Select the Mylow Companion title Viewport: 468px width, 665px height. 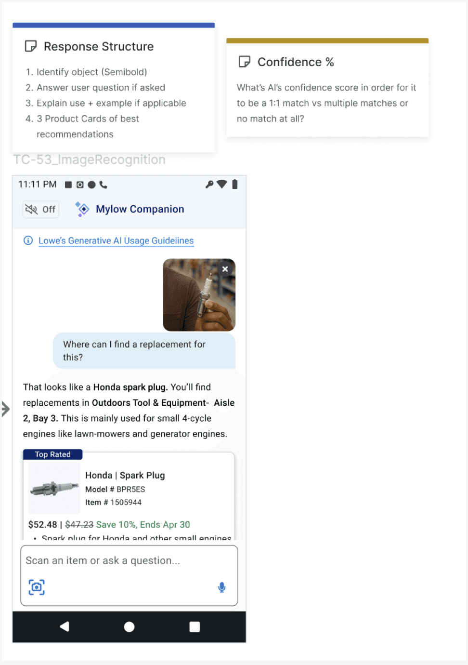point(140,209)
